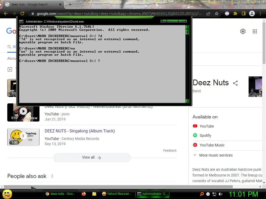Open the smiley Start button
The image size is (266, 199).
(x=7, y=194)
